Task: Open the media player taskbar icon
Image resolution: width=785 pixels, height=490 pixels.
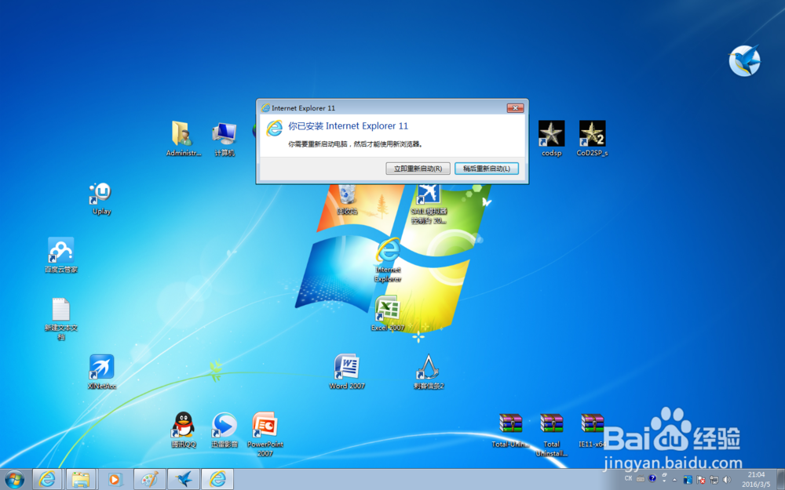Action: click(115, 480)
